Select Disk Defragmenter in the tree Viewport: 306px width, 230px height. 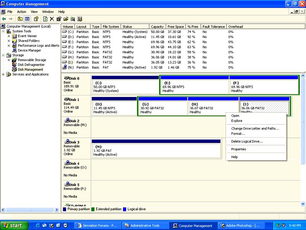(x=31, y=65)
